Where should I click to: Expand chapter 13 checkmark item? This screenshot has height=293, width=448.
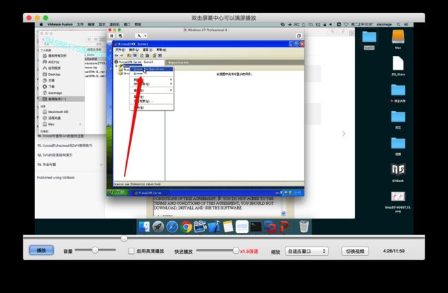click(101, 165)
